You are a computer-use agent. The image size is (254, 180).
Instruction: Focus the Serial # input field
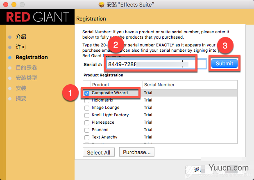click(156, 64)
